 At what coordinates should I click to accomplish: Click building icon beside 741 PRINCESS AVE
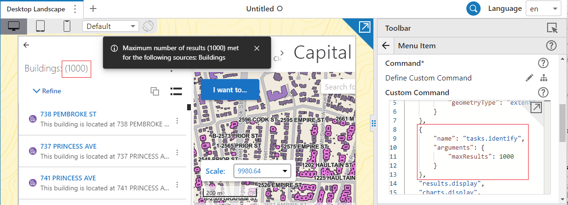click(x=33, y=183)
